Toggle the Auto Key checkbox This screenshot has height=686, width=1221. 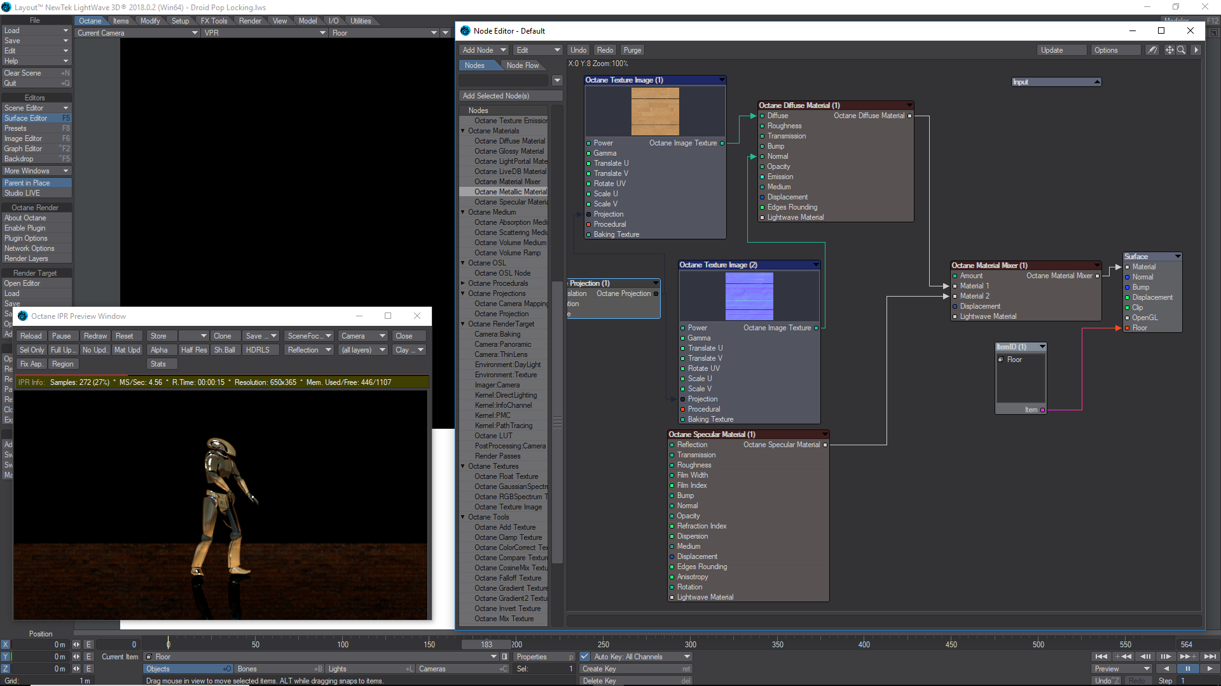coord(584,657)
